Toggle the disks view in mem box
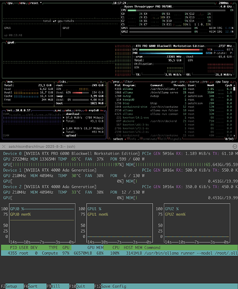The height and width of the screenshot is (289, 238). click(x=62, y=81)
